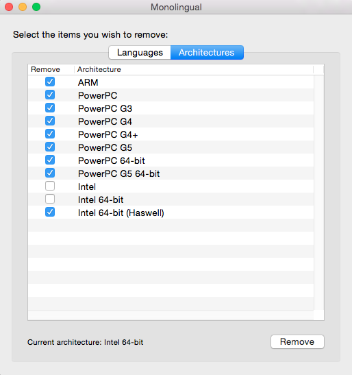This screenshot has width=352, height=375.
Task: Toggle the PowerPC G4 checkbox
Action: pos(50,121)
